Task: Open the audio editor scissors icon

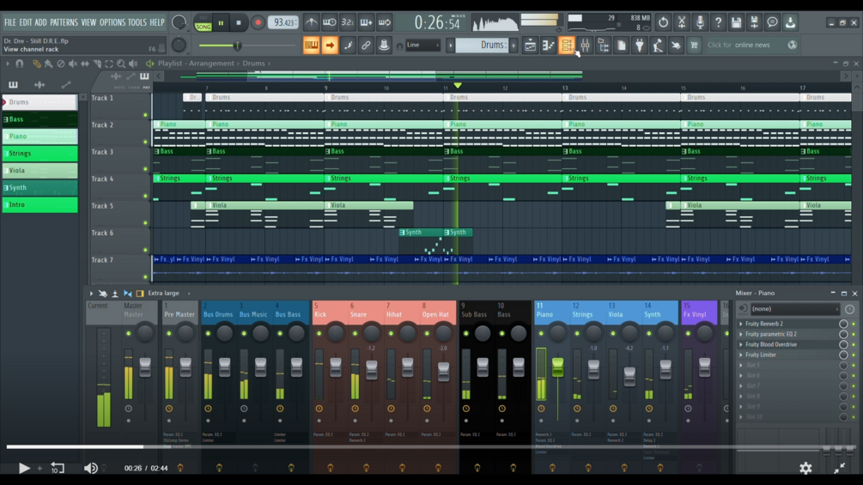Action: pyautogui.click(x=681, y=22)
